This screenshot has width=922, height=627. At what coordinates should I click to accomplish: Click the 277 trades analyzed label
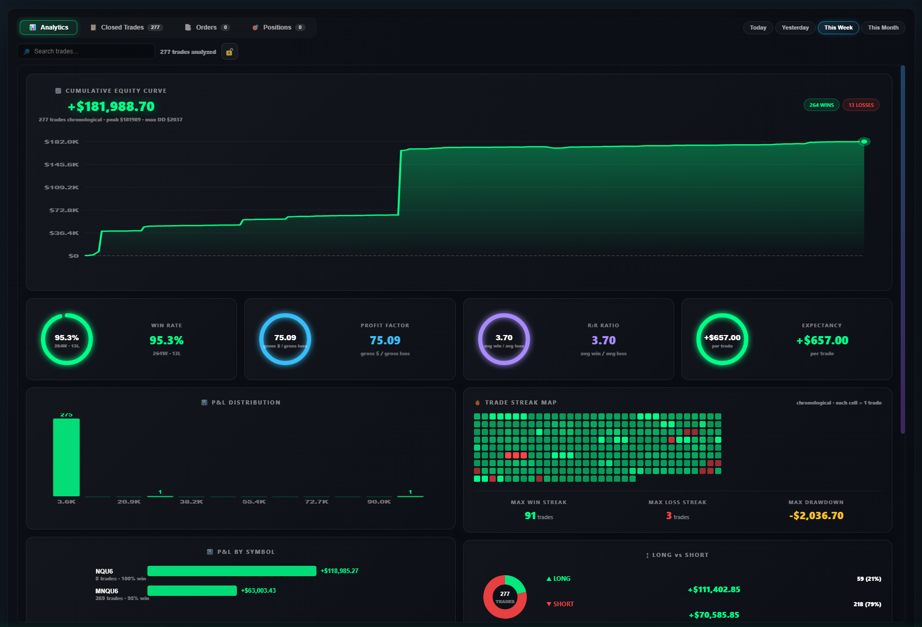pyautogui.click(x=188, y=52)
